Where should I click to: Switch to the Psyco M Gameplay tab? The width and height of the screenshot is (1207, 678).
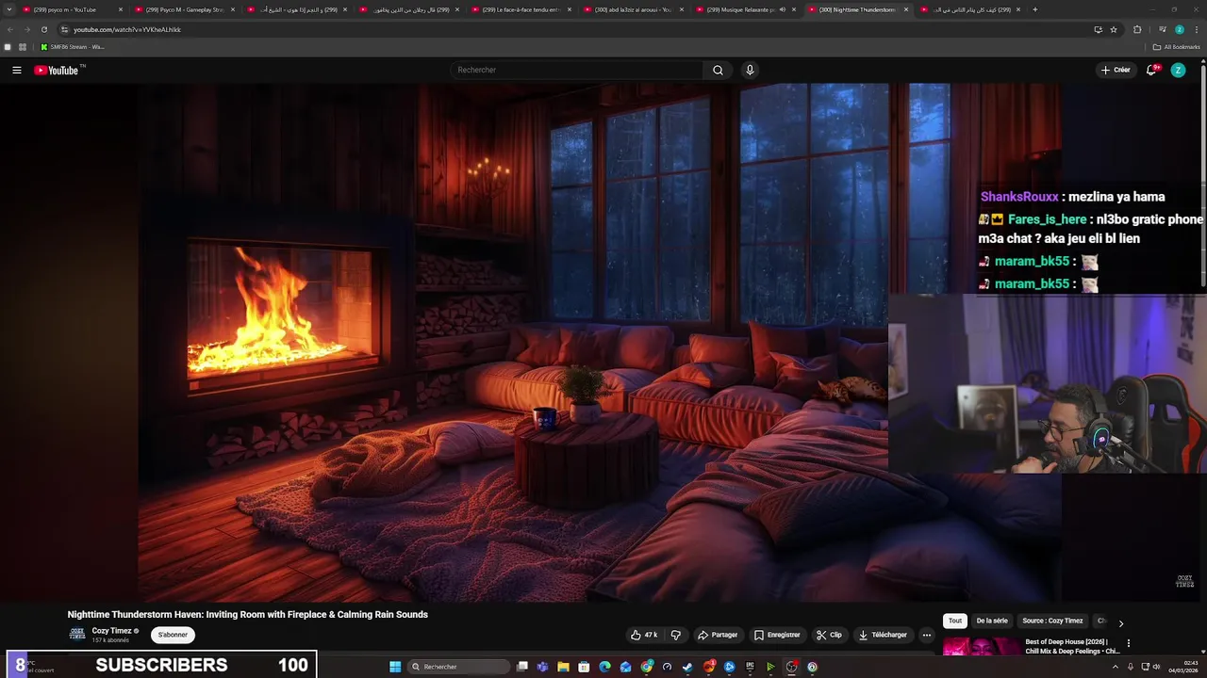[x=185, y=9]
